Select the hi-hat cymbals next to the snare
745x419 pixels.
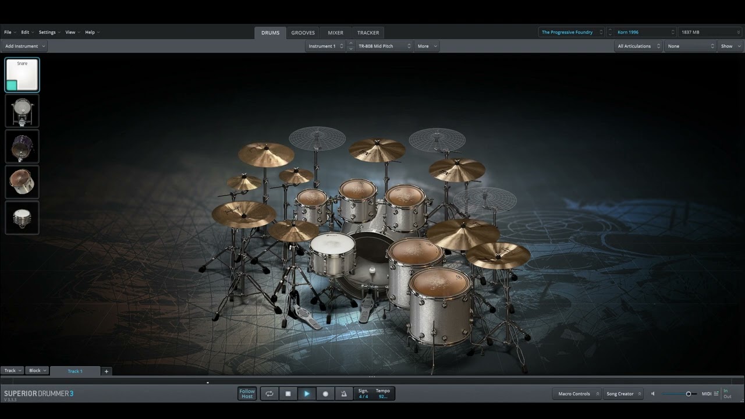(293, 231)
